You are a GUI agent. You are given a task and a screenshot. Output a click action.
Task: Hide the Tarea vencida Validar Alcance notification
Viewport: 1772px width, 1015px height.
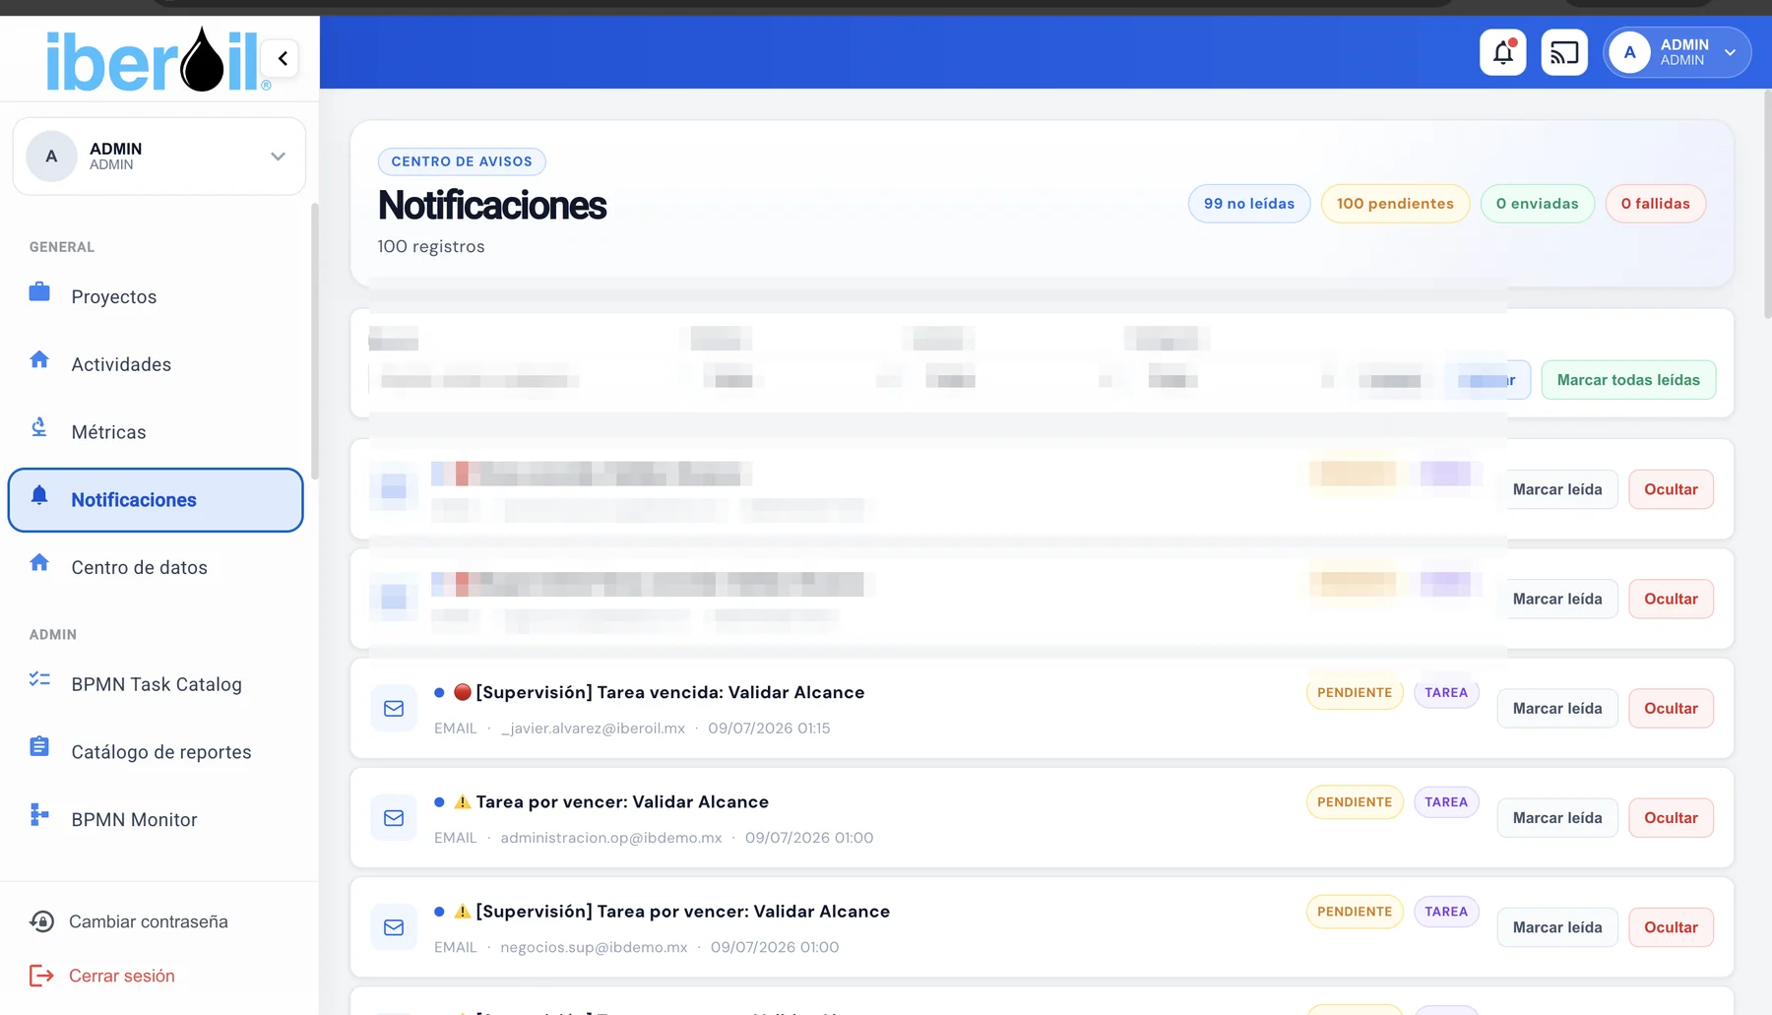1671,709
